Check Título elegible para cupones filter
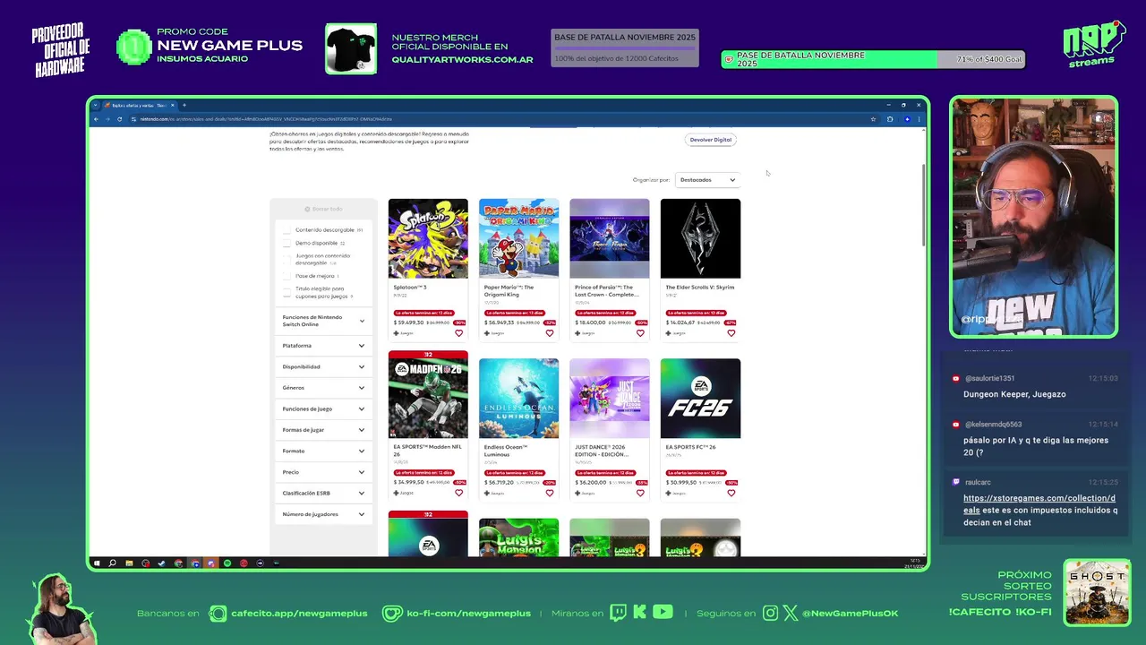This screenshot has width=1146, height=645. point(286,292)
